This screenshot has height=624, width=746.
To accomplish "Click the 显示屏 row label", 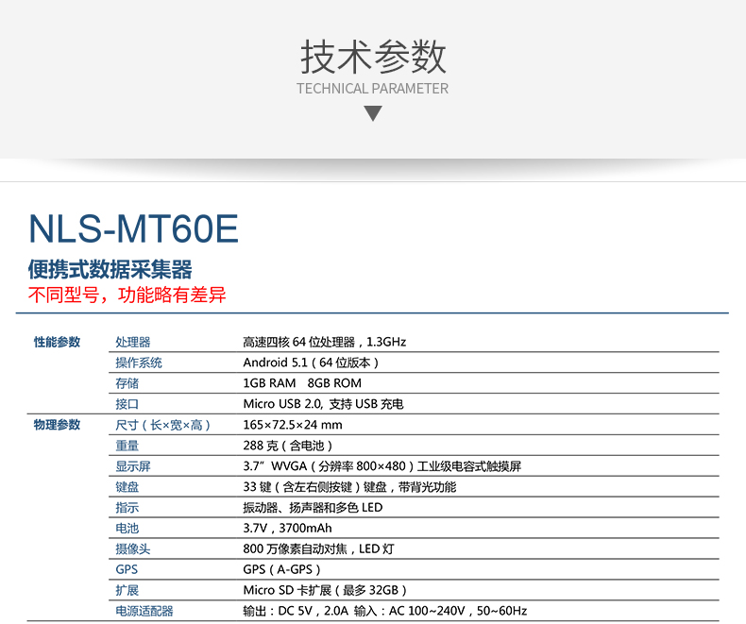I will (x=133, y=466).
